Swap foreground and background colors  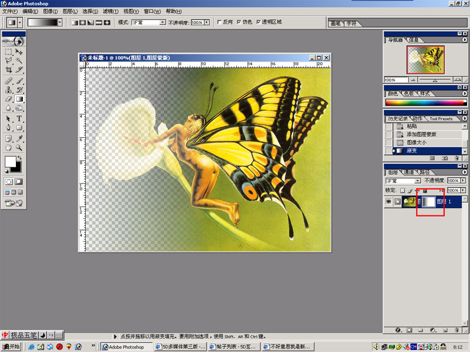click(19, 158)
